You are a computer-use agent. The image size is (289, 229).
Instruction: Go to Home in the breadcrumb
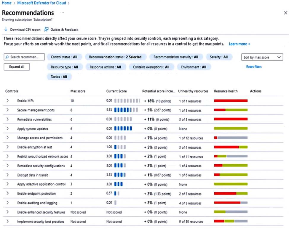click(7, 3)
